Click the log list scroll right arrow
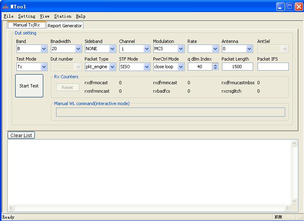This screenshot has width=304, height=221. [x=287, y=208]
